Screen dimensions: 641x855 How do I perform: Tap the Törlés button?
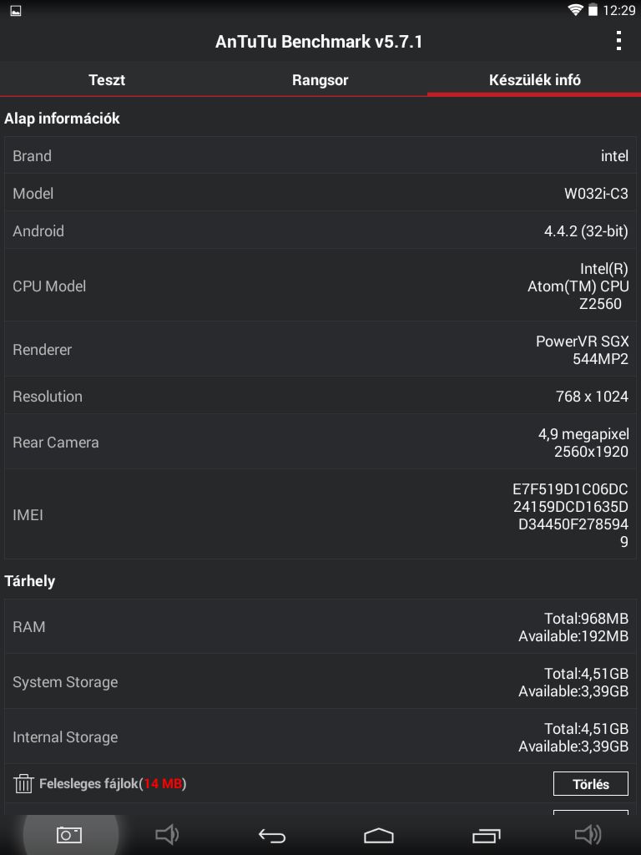591,783
